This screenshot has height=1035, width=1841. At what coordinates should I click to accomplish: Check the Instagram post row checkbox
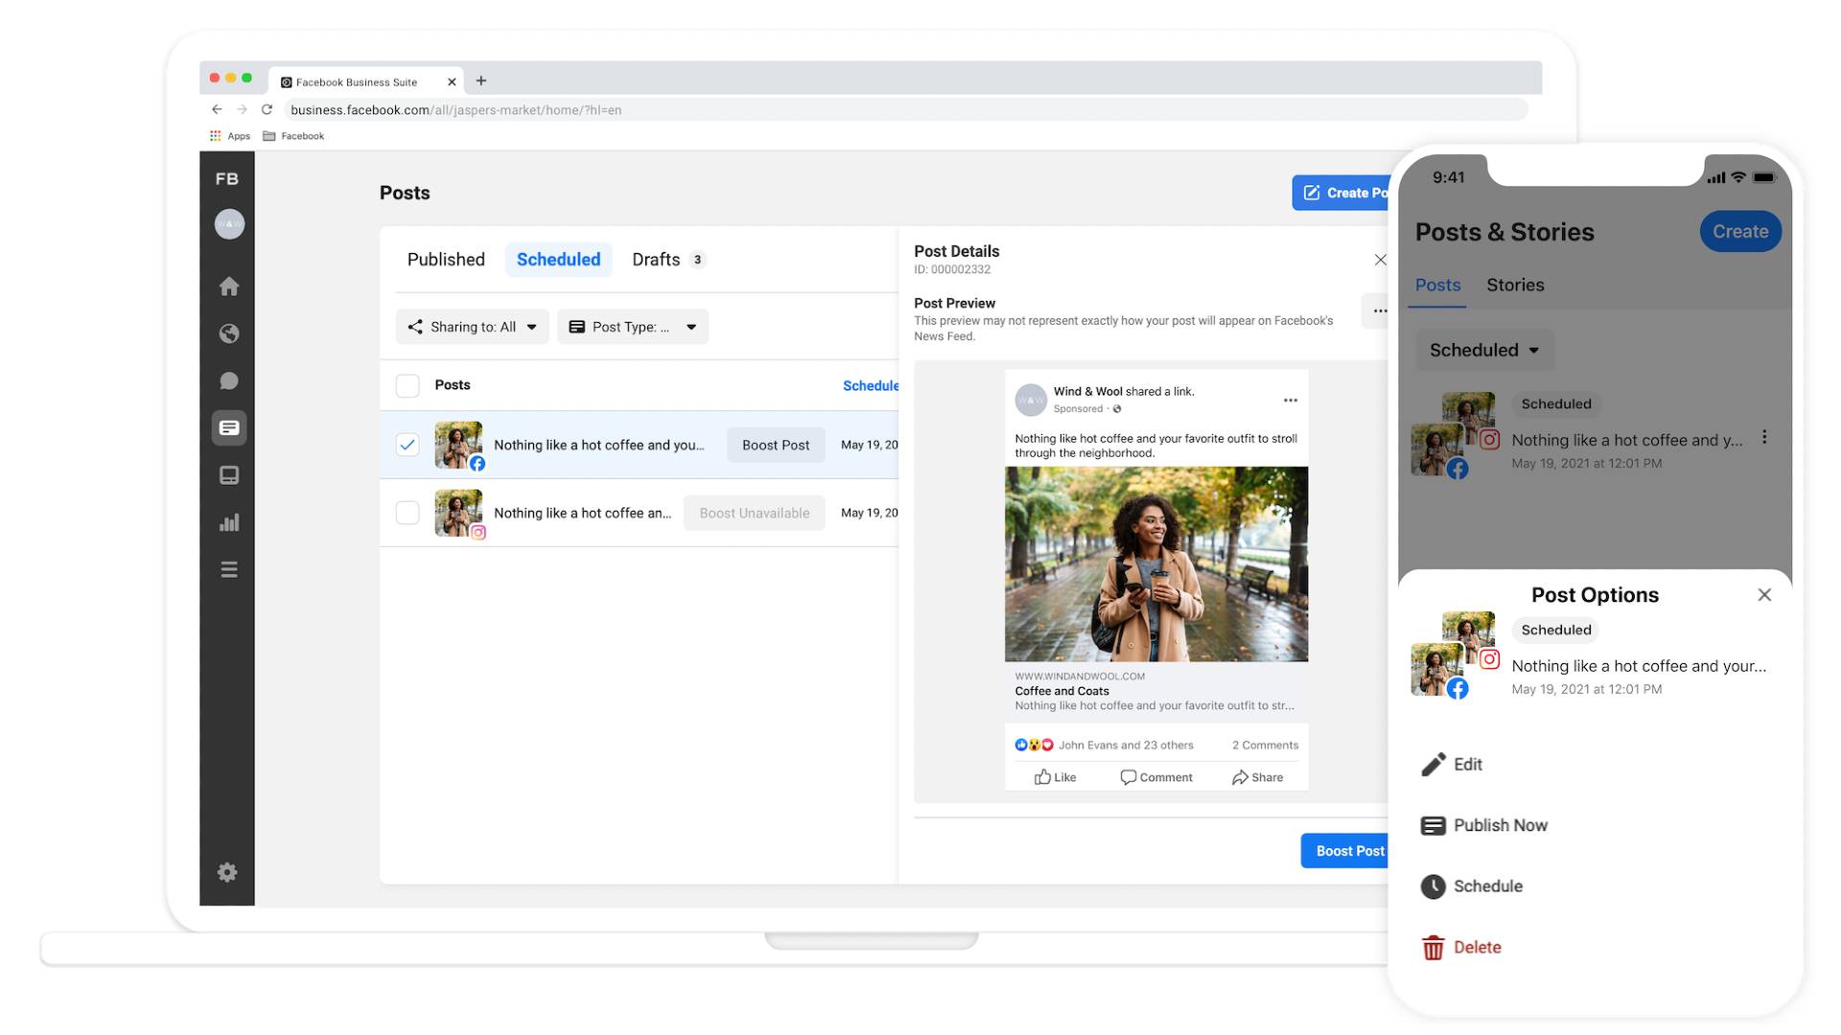point(408,513)
